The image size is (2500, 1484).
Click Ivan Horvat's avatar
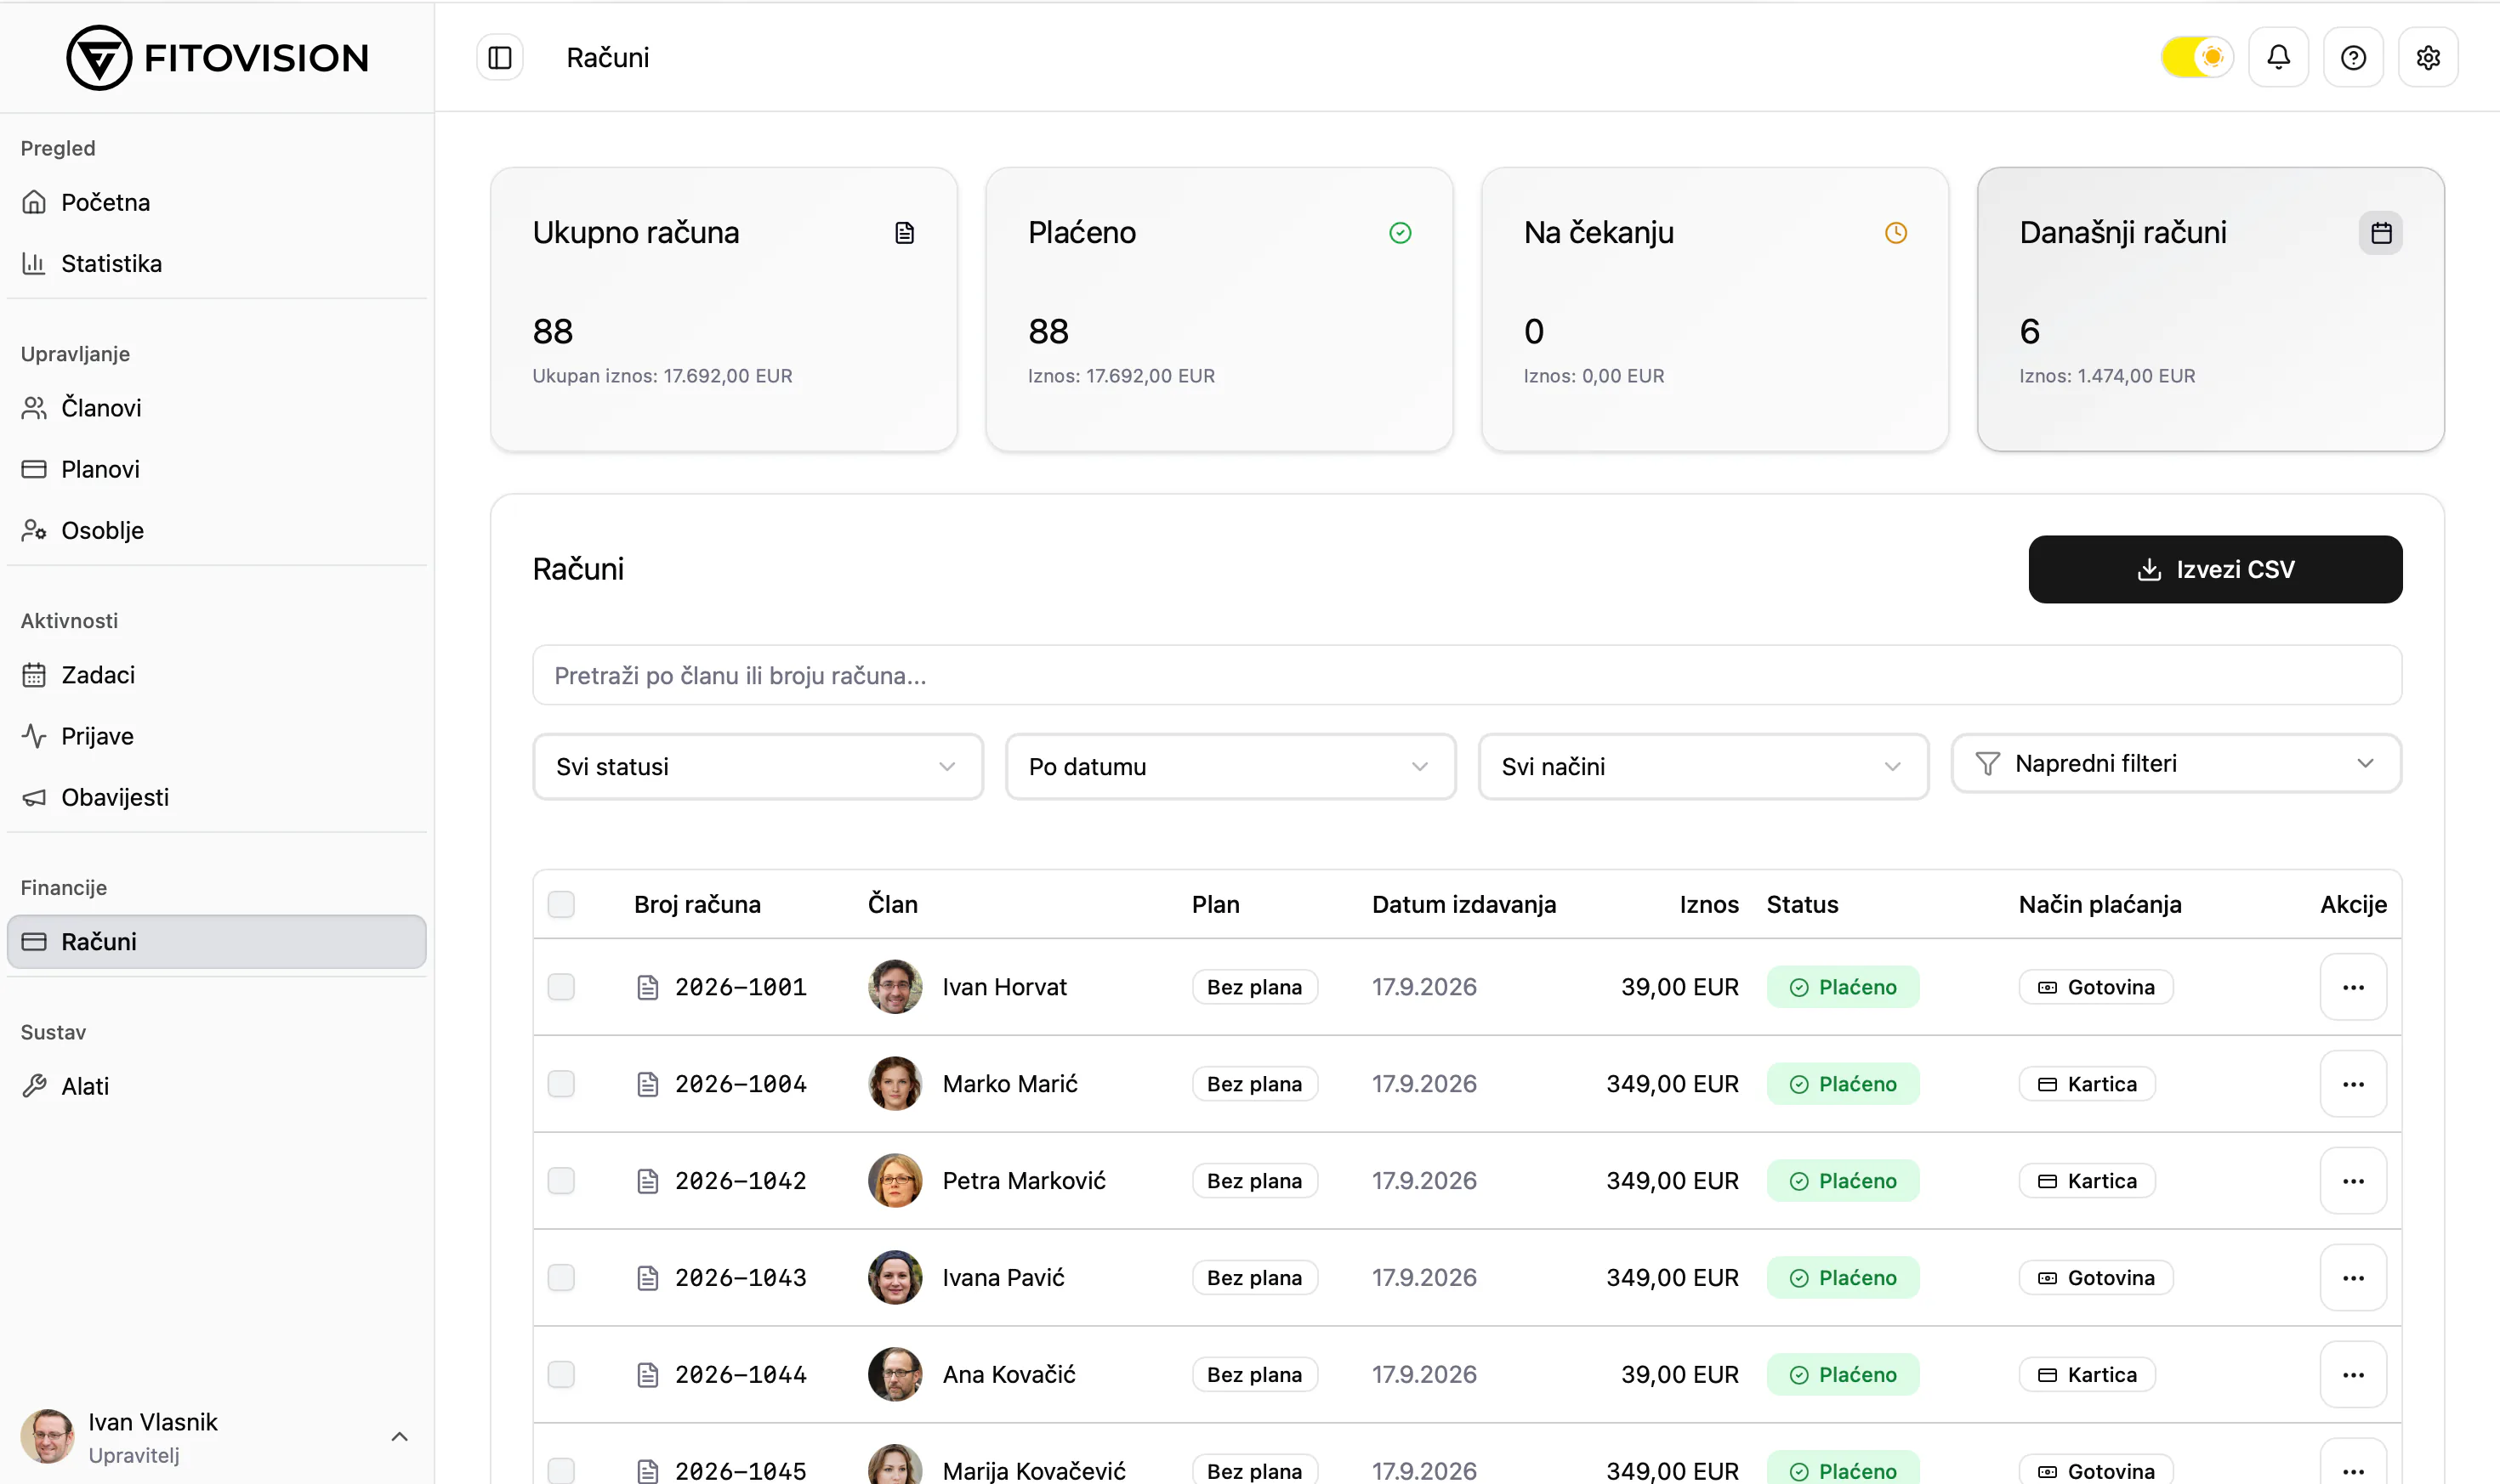click(895, 987)
